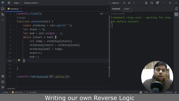Open the main hamburger menu
179x101 pixels.
pyautogui.click(x=9, y=3)
